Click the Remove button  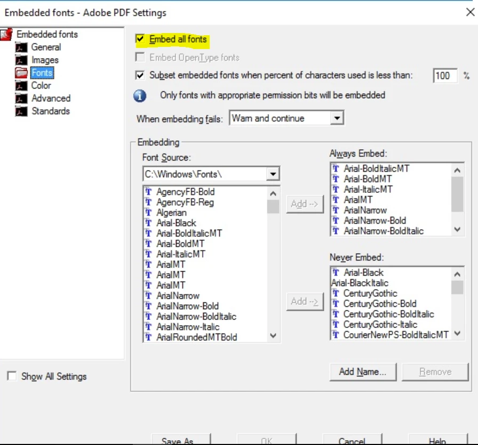point(435,371)
